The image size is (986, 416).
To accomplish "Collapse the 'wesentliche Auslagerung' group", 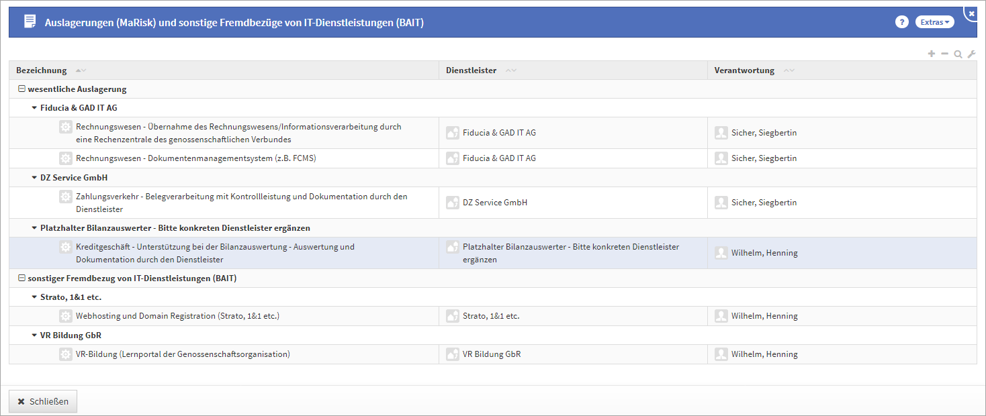I will click(x=21, y=89).
